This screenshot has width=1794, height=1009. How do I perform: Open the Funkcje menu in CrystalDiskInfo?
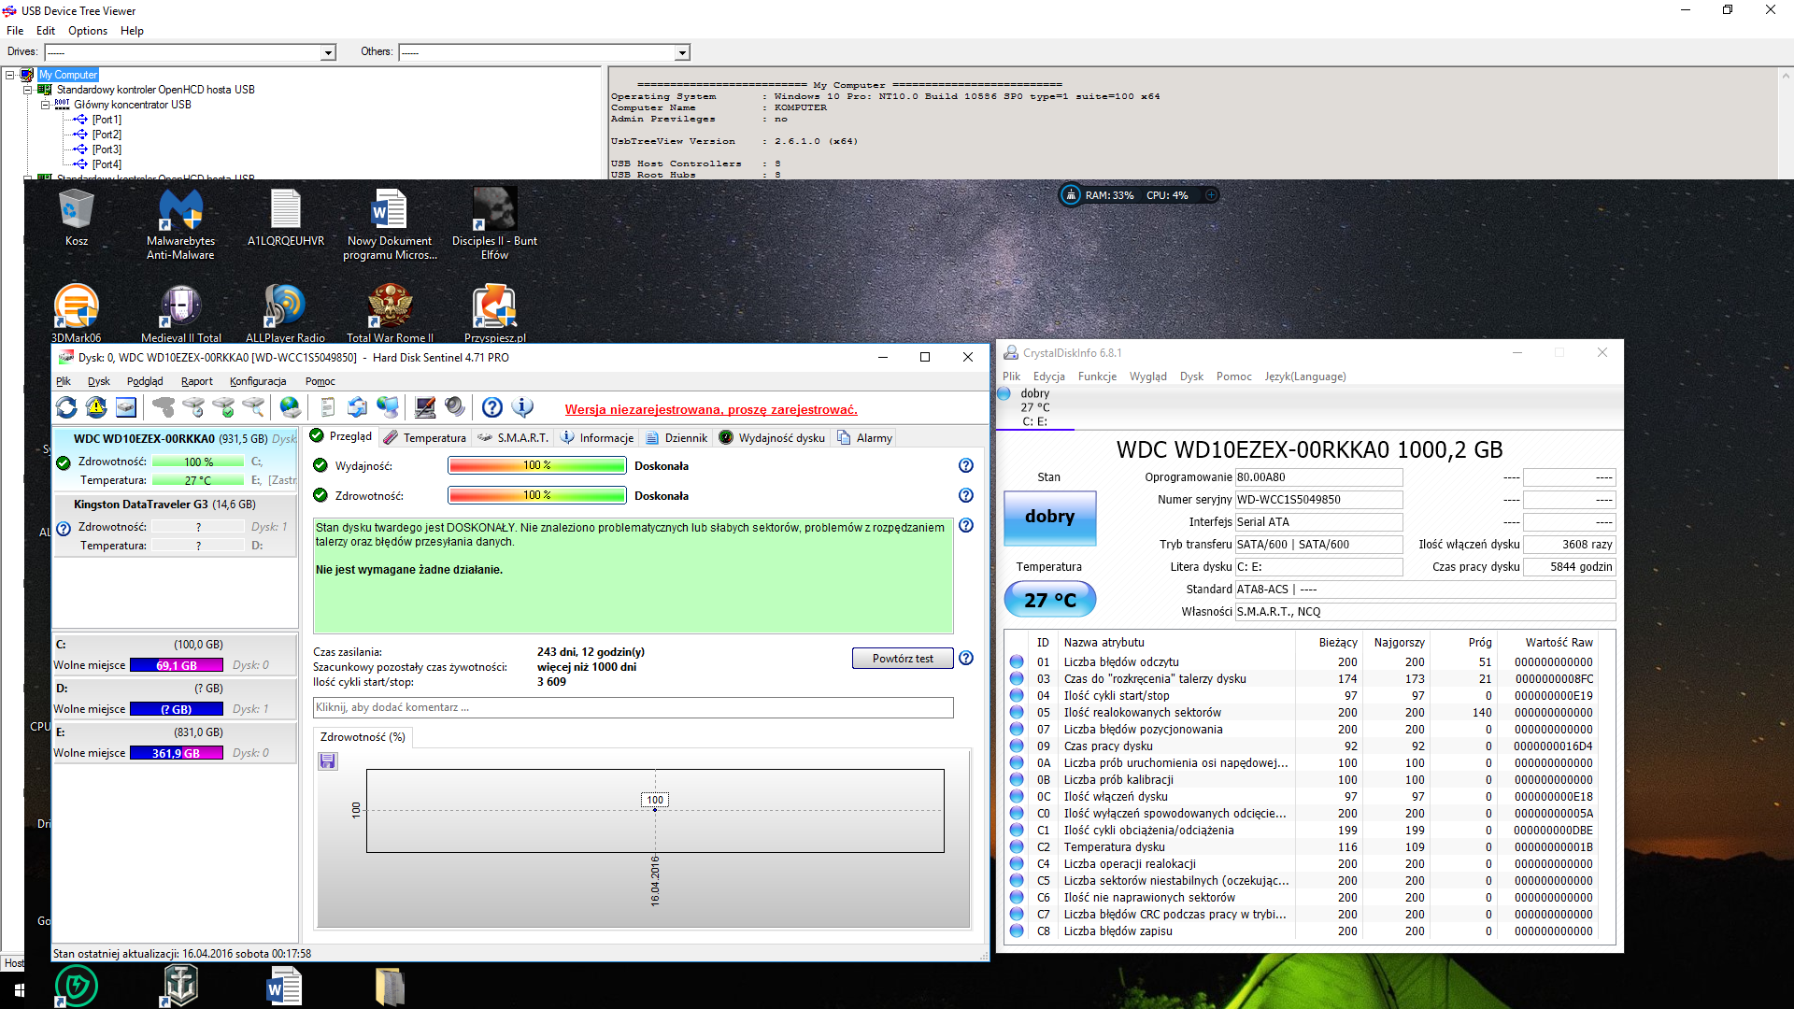click(x=1097, y=377)
